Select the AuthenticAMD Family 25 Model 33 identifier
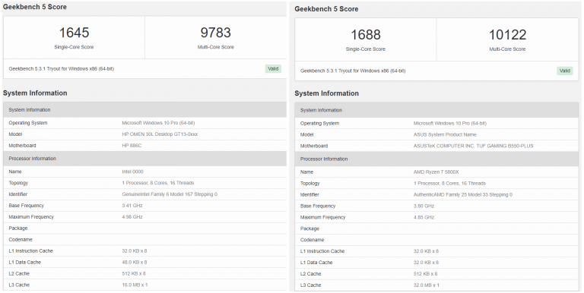584x293 pixels. (463, 195)
